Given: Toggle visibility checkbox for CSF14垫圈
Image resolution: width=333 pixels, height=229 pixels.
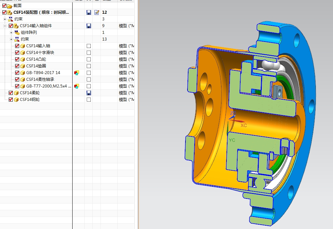Looking at the screenshot, I should tap(17, 66).
